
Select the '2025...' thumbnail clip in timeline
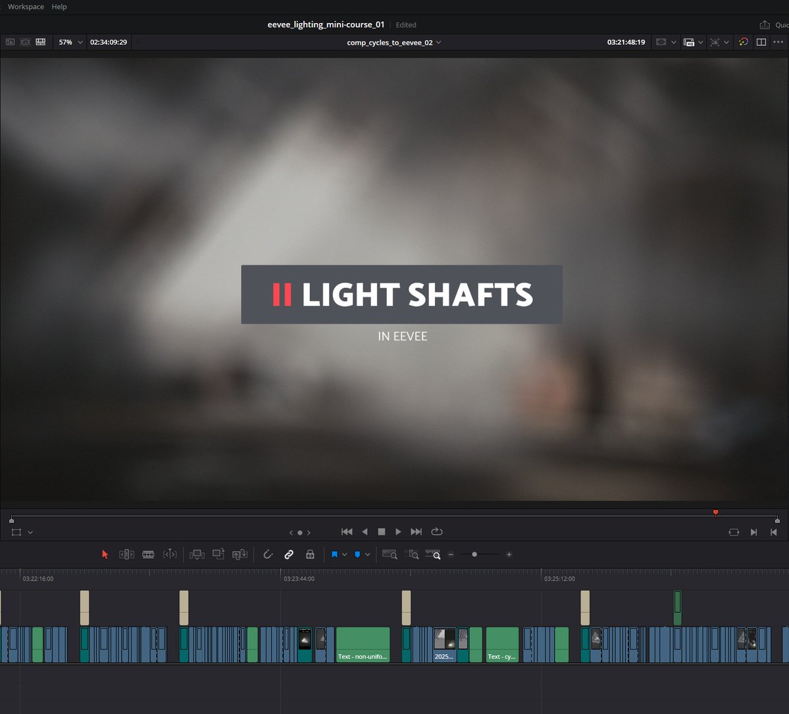444,644
